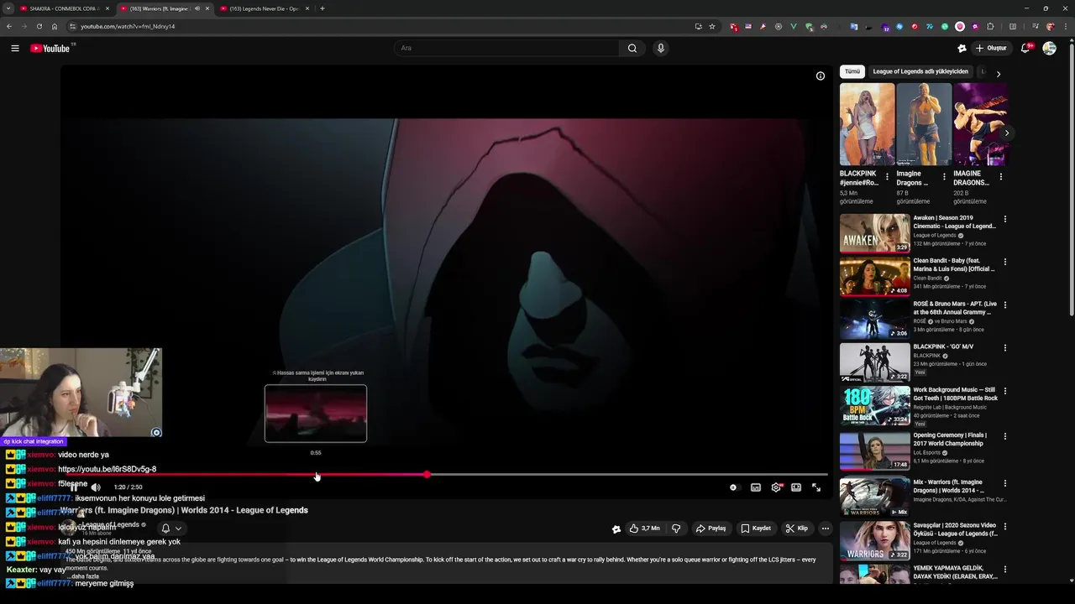Open a new browser tab
This screenshot has width=1075, height=604.
coord(322,8)
